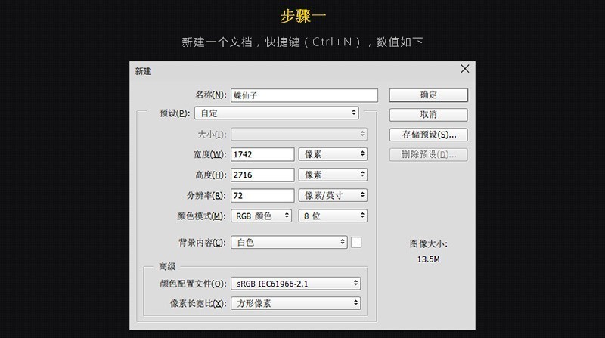605x338 pixels.
Task: Click the 高度 field showing 2716
Action: click(262, 175)
